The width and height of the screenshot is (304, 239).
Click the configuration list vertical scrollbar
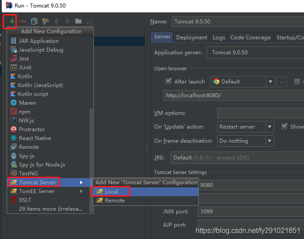click(91, 160)
